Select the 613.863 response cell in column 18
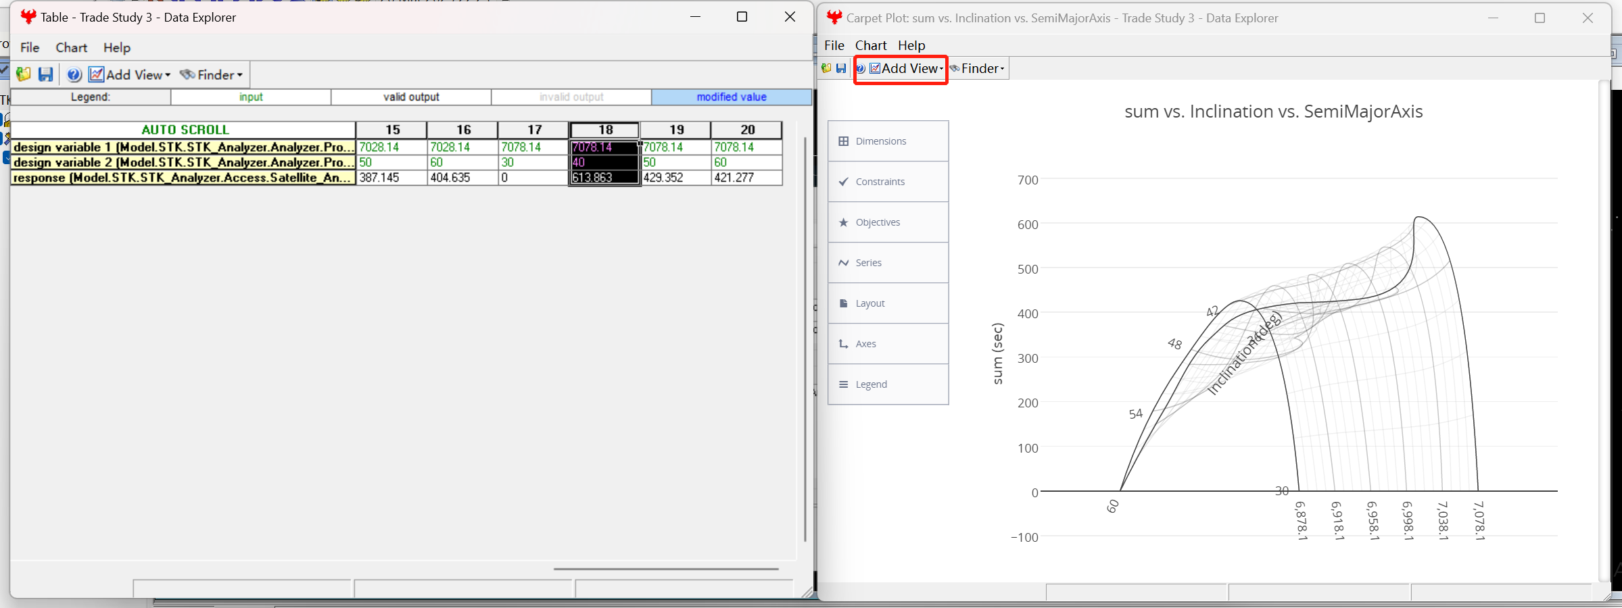Screen dimensions: 1622x608 pos(604,178)
